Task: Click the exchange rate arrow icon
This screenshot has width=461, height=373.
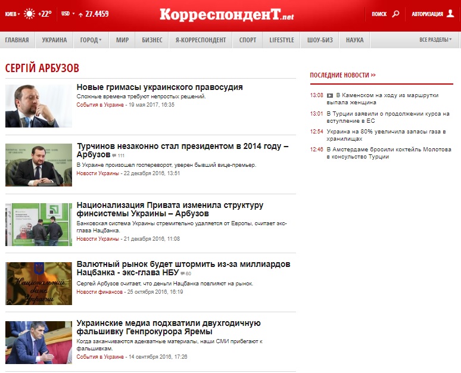Action: pyautogui.click(x=80, y=14)
